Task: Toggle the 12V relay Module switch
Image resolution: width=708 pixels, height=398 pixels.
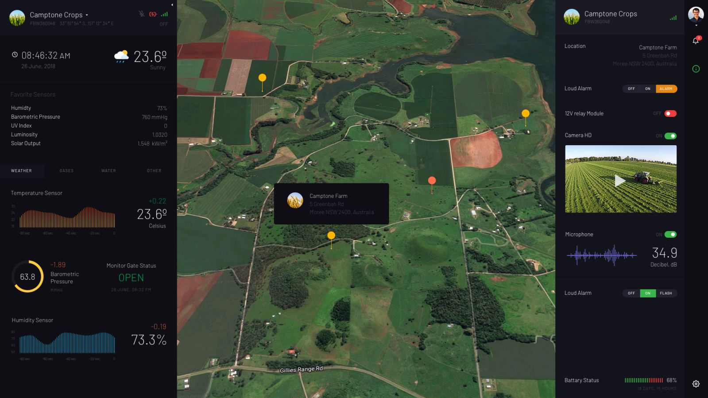Action: [x=670, y=114]
